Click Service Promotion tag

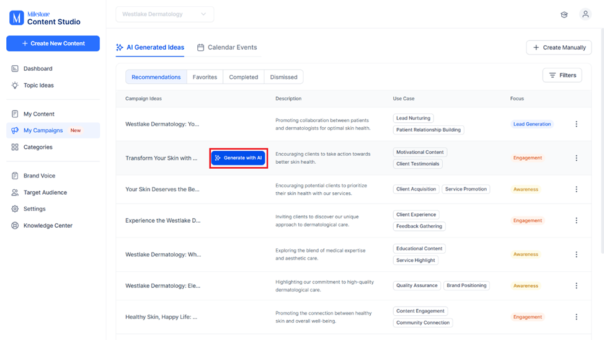click(466, 189)
